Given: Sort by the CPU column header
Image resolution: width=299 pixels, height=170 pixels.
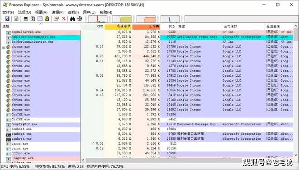Looking at the screenshot, I should pyautogui.click(x=93, y=27).
